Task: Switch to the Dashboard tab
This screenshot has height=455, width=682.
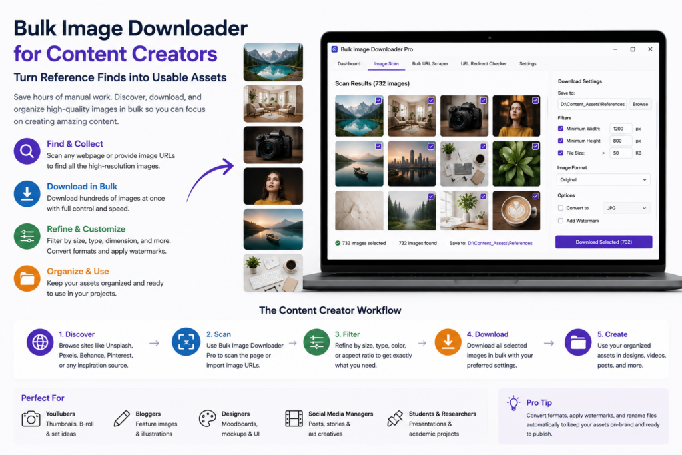Action: (349, 63)
